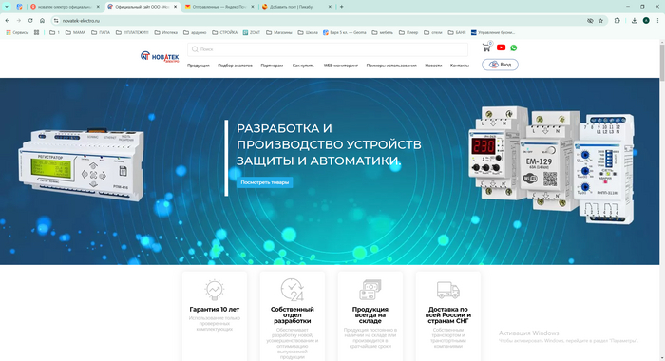
Task: Click the Собственный отдел разработки heading
Action: point(293,315)
